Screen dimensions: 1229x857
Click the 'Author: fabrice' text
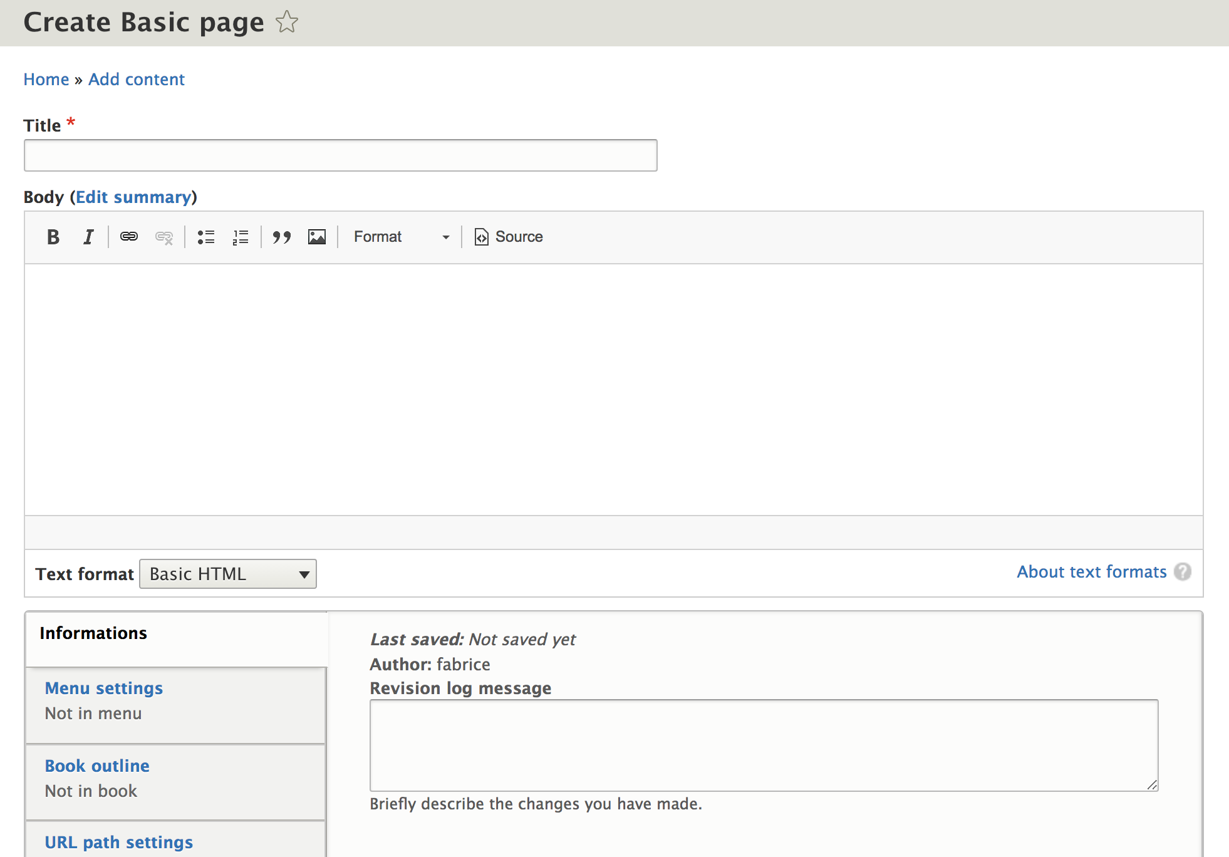(x=430, y=665)
